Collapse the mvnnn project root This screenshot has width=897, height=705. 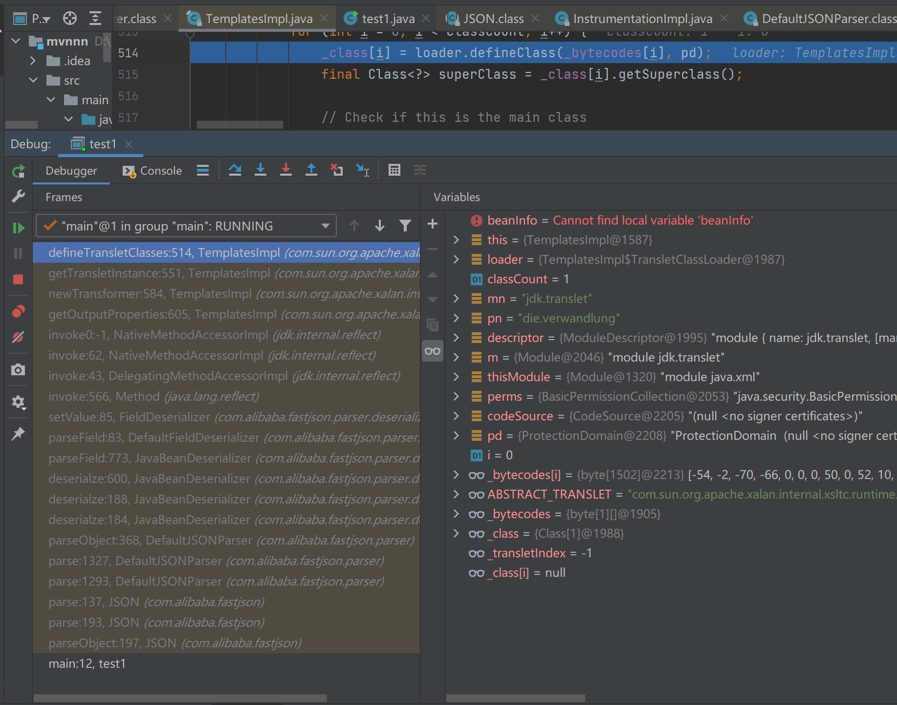pyautogui.click(x=16, y=41)
